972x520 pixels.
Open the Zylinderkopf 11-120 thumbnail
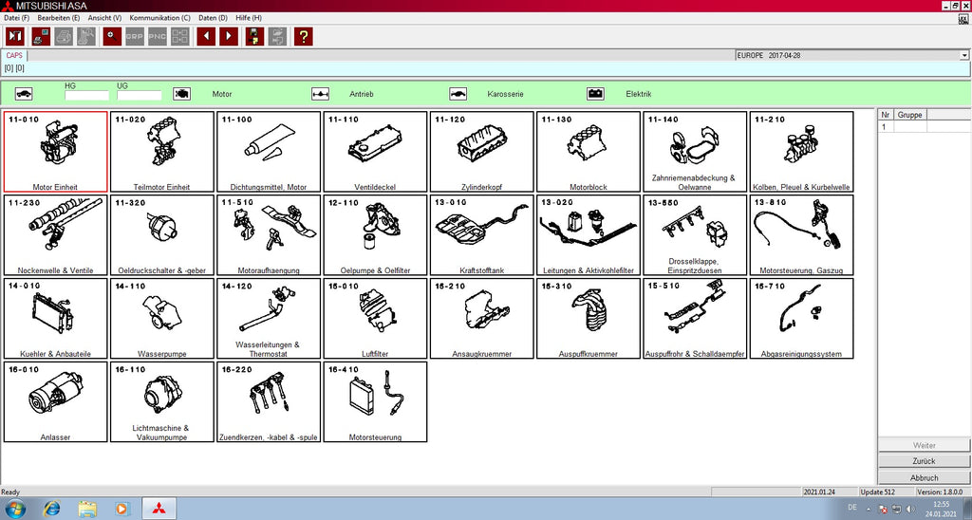pos(482,152)
